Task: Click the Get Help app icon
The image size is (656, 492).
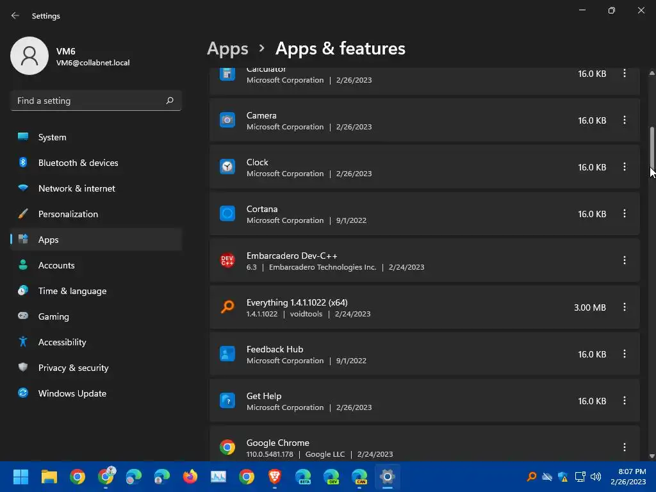Action: (x=227, y=401)
